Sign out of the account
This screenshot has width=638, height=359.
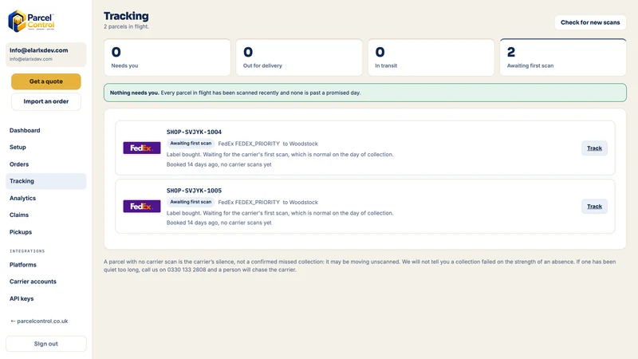(46, 344)
